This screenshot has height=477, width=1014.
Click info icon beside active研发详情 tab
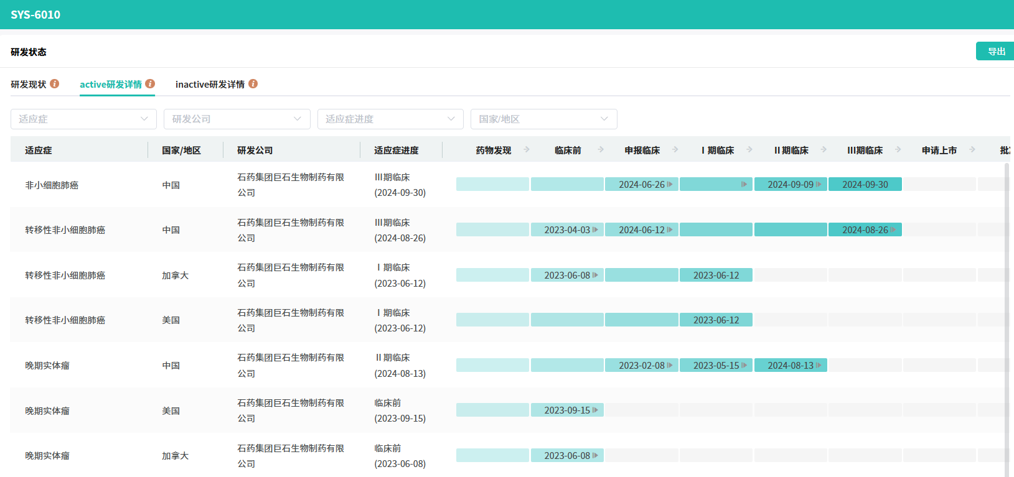[x=150, y=84]
